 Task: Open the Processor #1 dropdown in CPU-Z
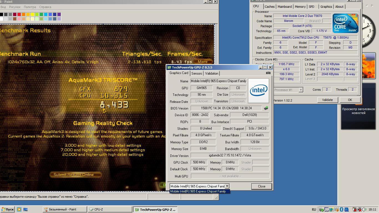click(x=301, y=90)
